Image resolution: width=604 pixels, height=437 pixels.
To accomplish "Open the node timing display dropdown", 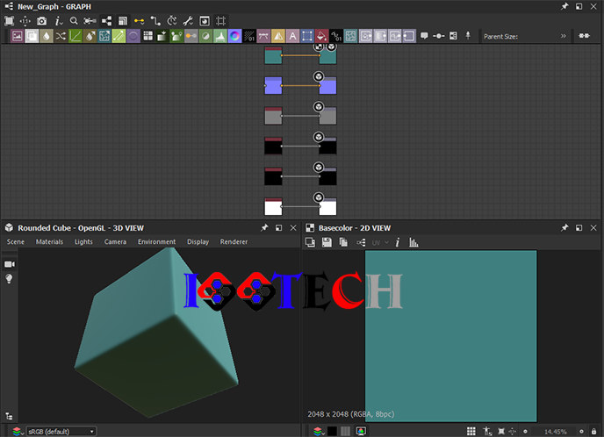I will pos(172,21).
